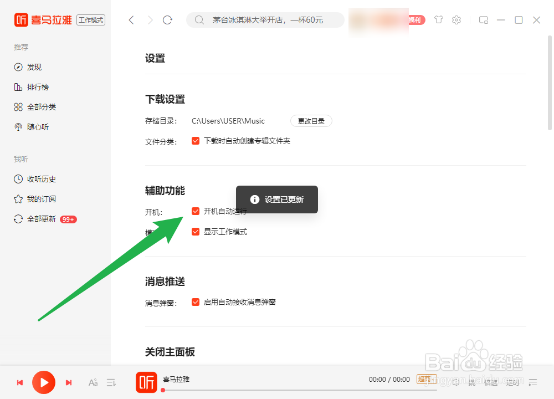Click 更改目录 to change download folder

click(x=311, y=120)
